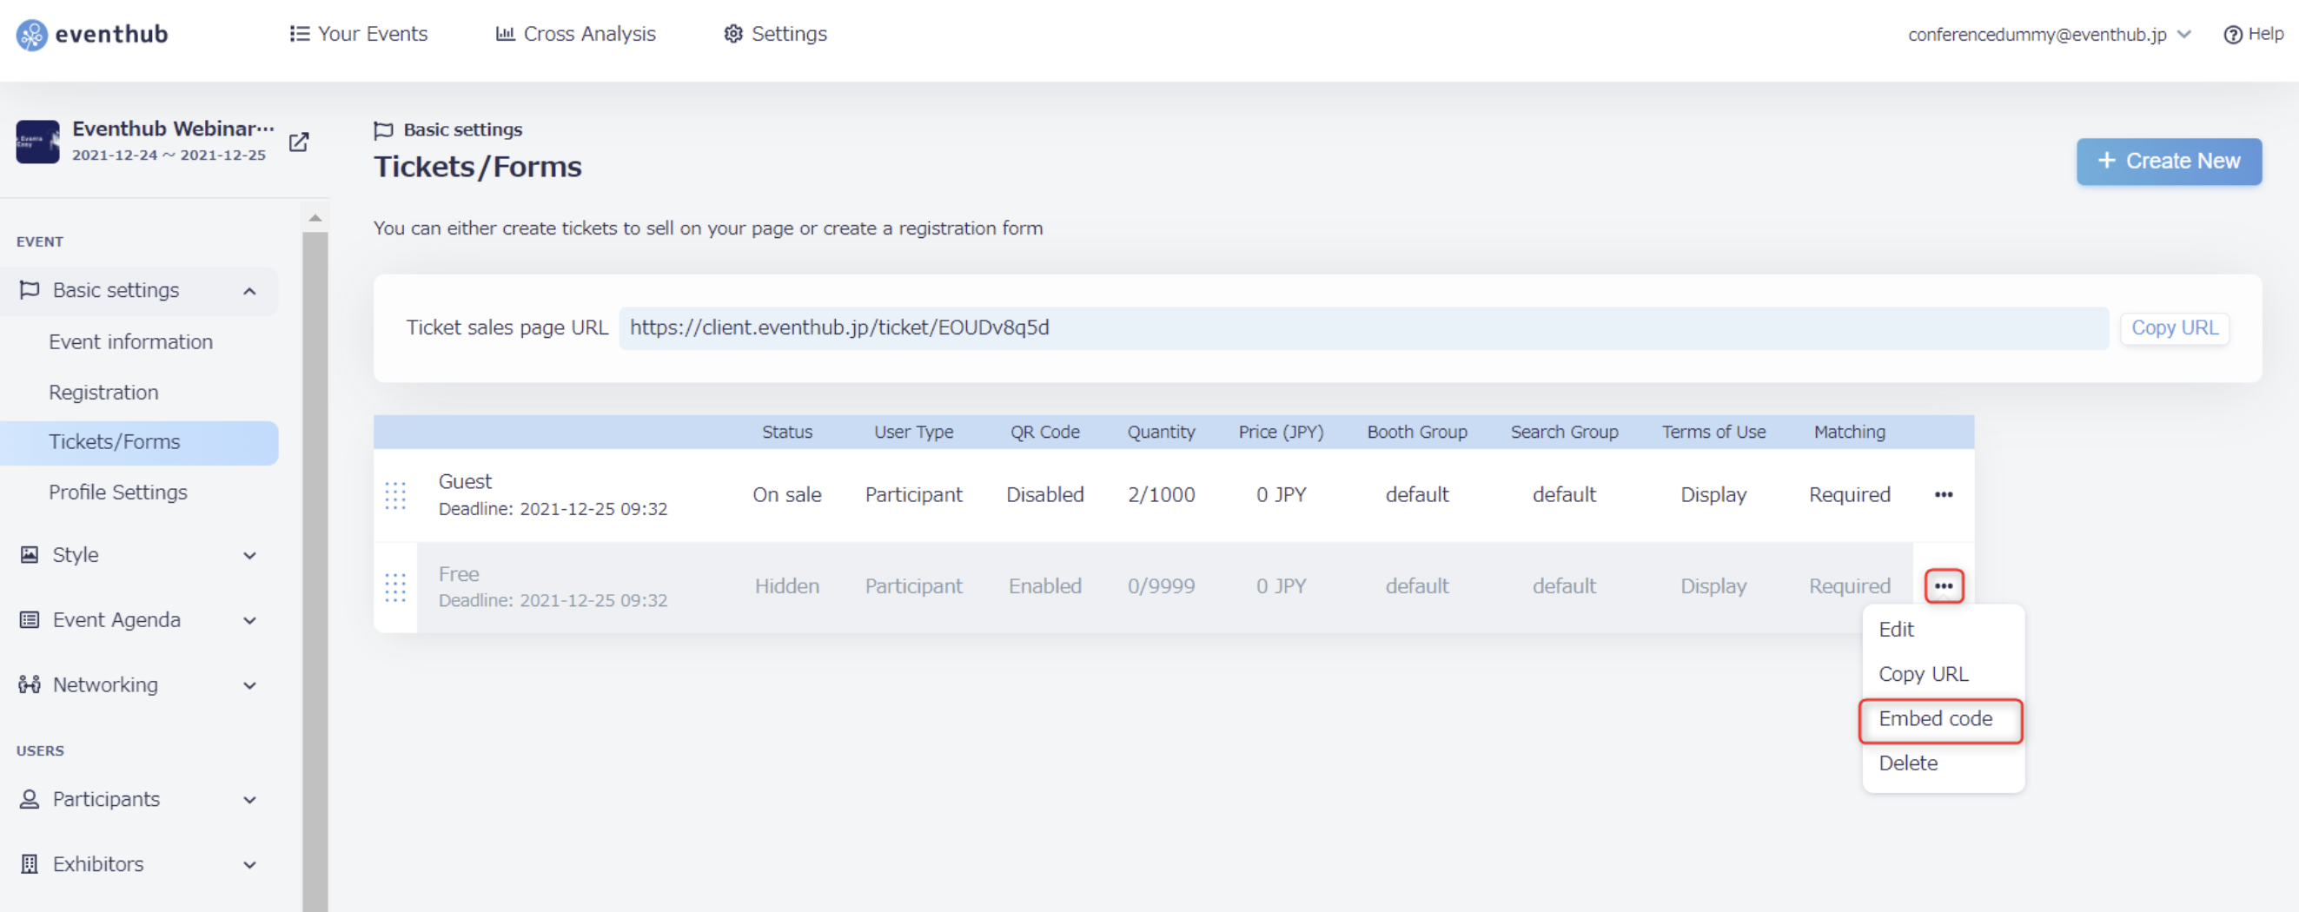The width and height of the screenshot is (2299, 912).
Task: Click the Free ticket name
Action: (x=459, y=574)
